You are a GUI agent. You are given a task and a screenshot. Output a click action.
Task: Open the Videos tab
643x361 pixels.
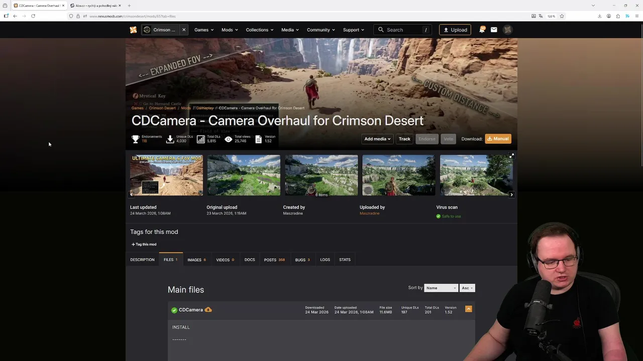225,260
